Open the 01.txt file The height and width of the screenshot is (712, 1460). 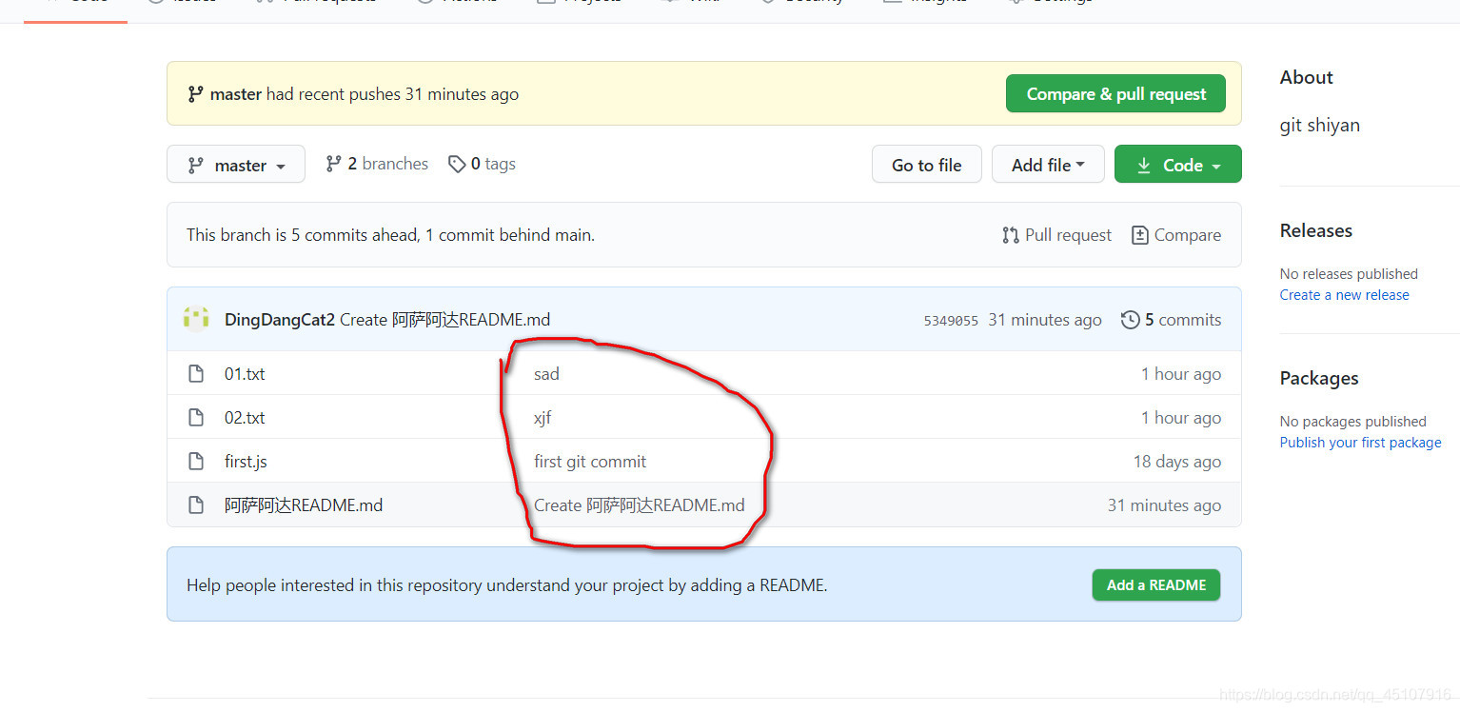[245, 374]
